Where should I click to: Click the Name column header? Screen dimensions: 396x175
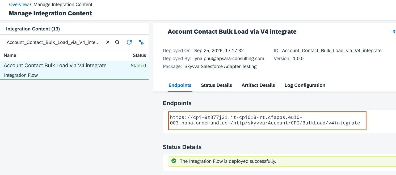click(x=10, y=55)
